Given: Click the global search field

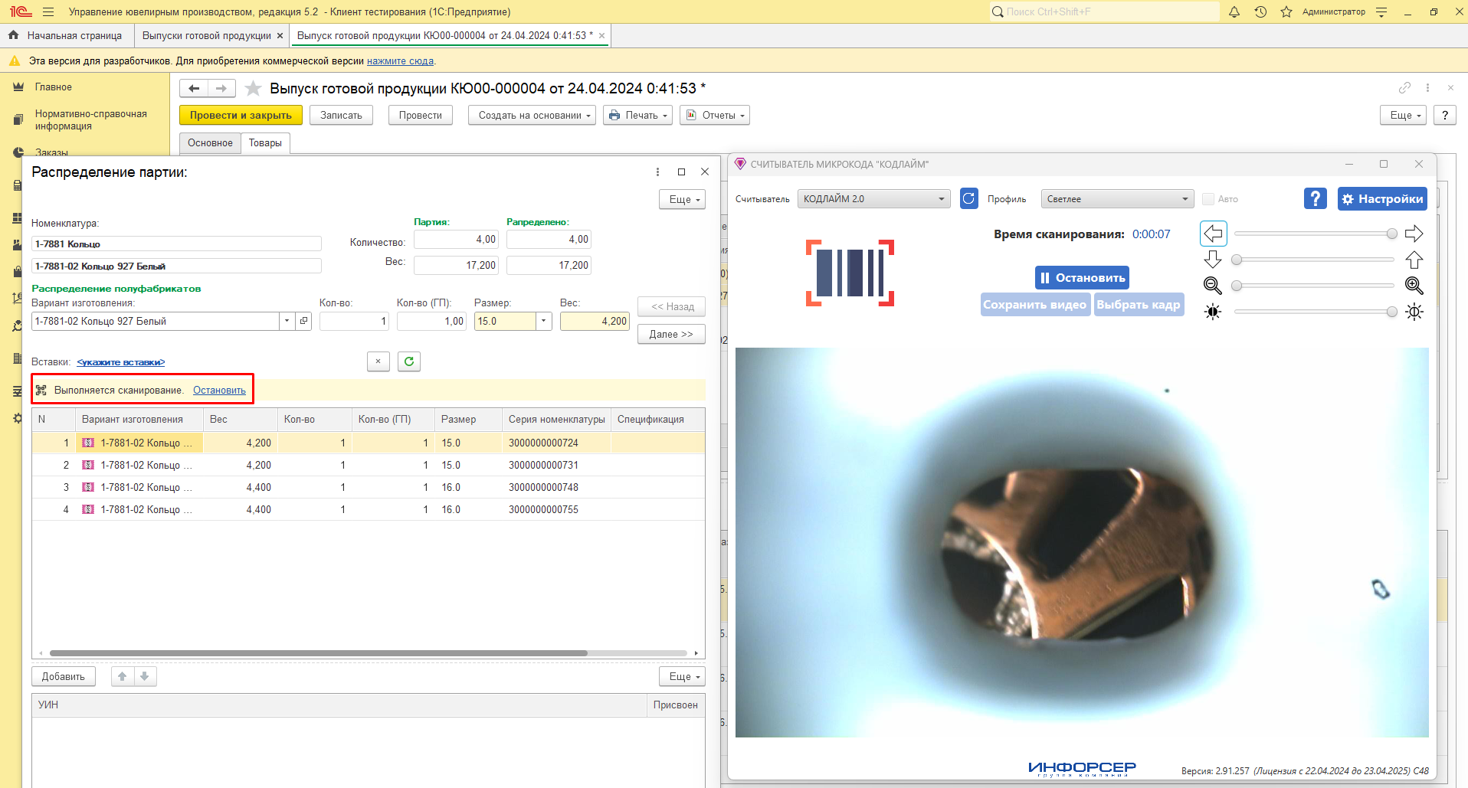Looking at the screenshot, I should click(x=1103, y=11).
